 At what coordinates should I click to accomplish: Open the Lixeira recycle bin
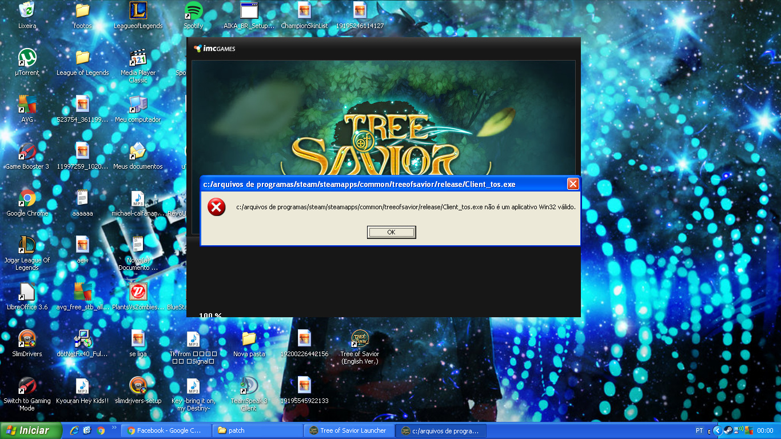coord(27,11)
